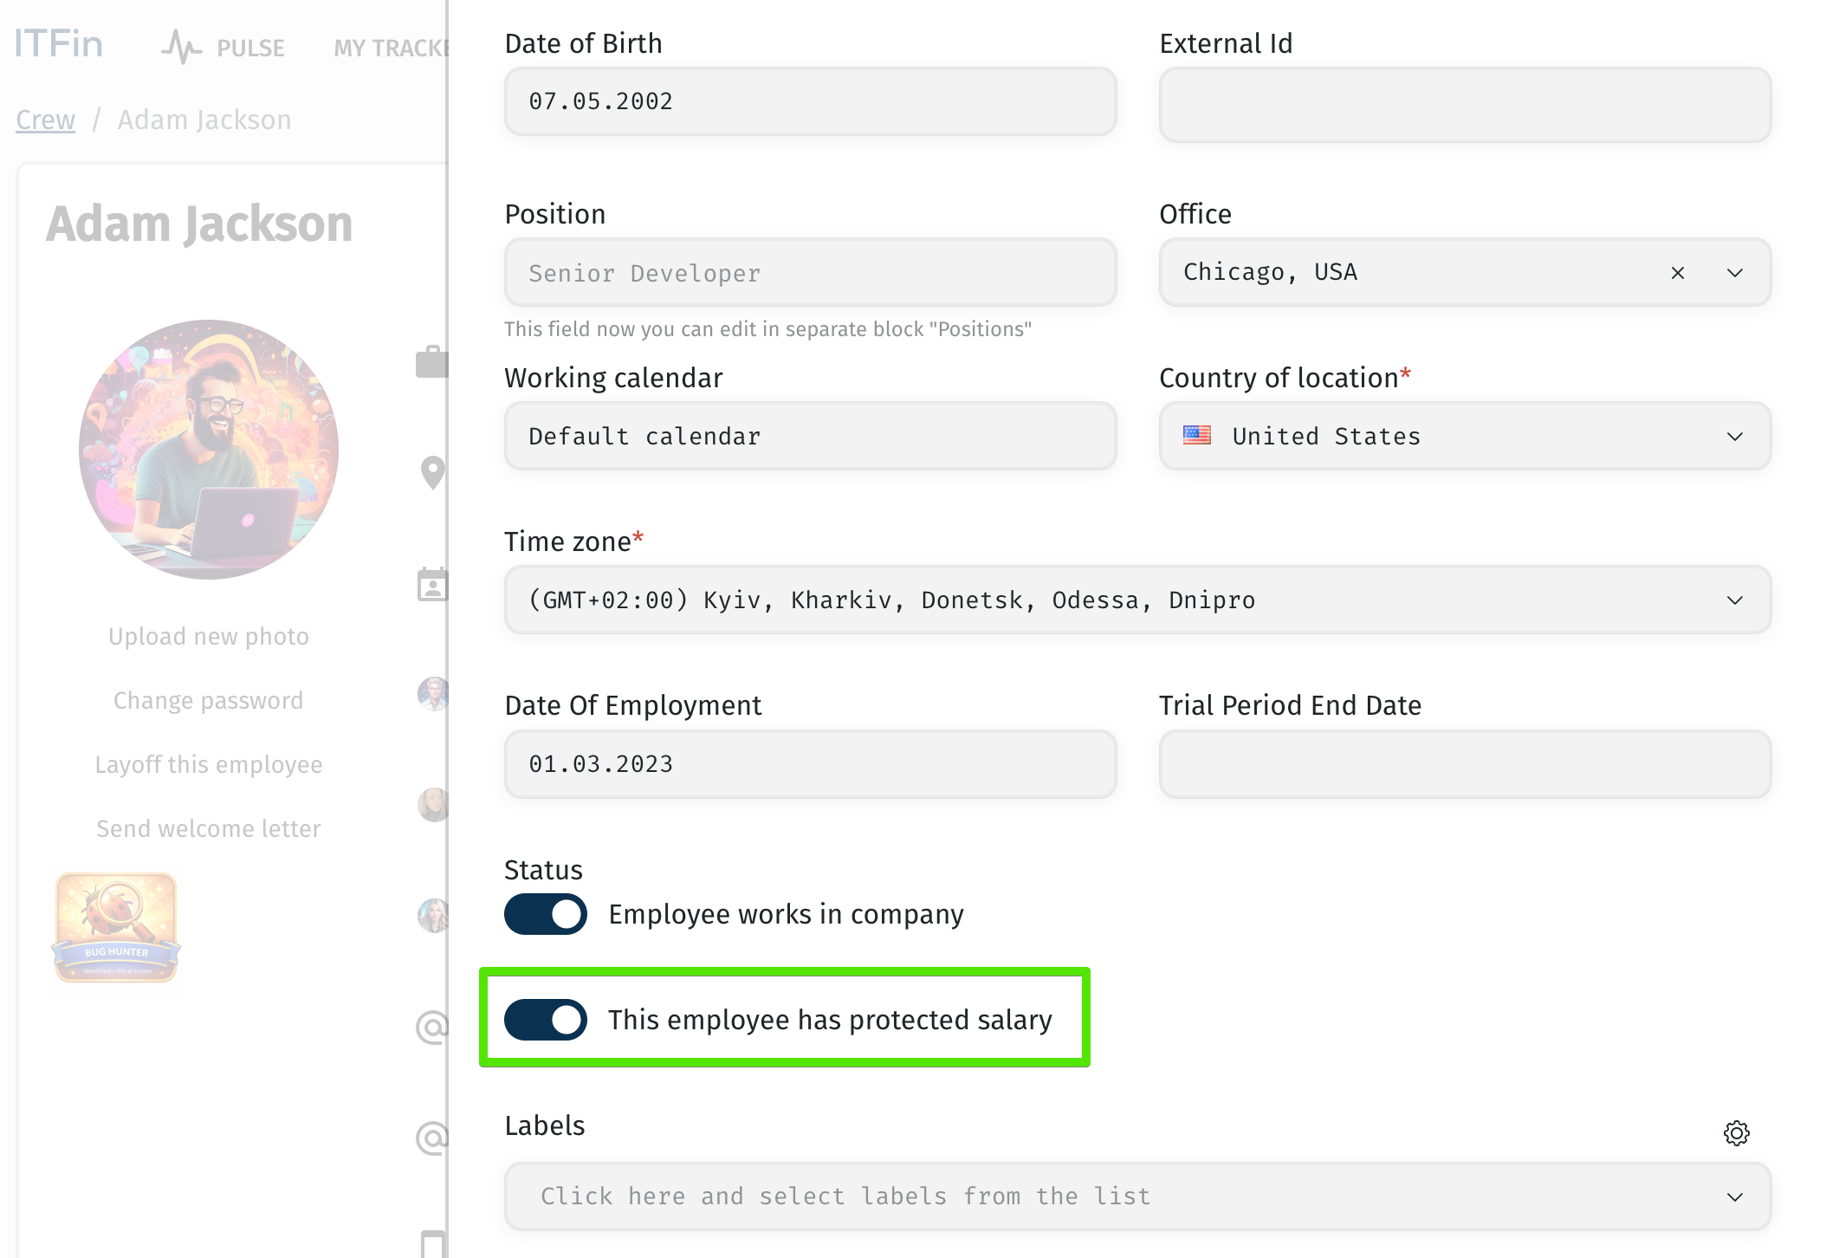Open the Country of location dropdown

(1465, 436)
